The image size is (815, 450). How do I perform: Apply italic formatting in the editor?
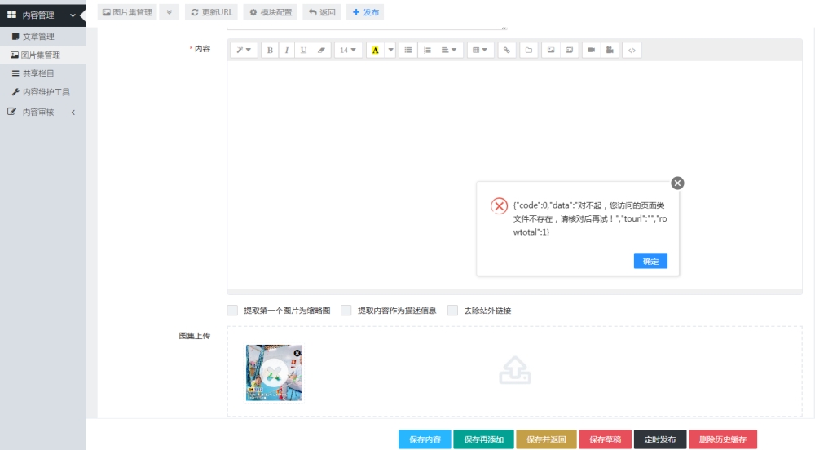[286, 50]
